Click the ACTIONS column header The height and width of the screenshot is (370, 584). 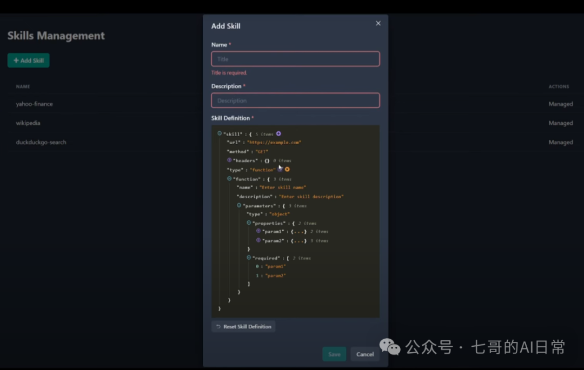point(559,86)
